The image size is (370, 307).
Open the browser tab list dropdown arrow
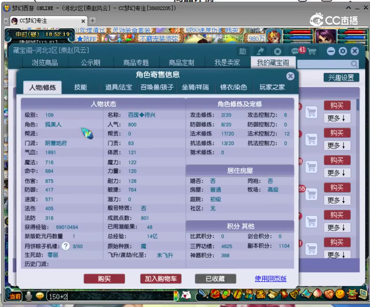tap(6, 21)
